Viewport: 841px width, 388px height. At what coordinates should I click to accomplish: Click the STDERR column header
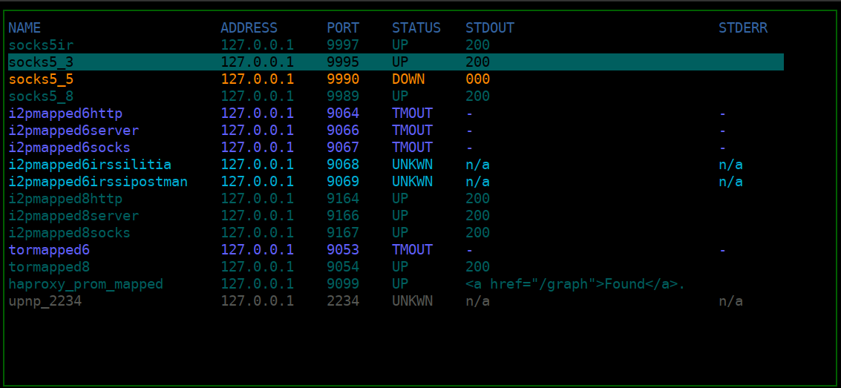(742, 28)
